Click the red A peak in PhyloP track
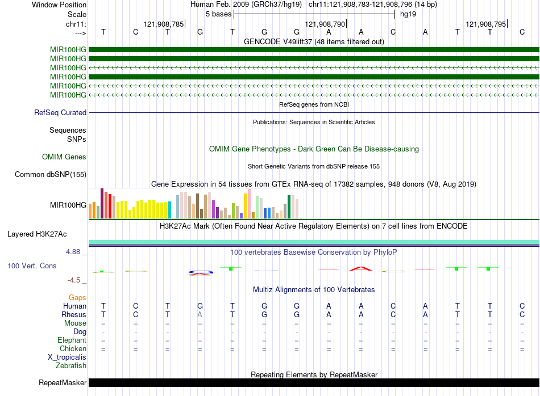The width and height of the screenshot is (540, 396). (361, 268)
